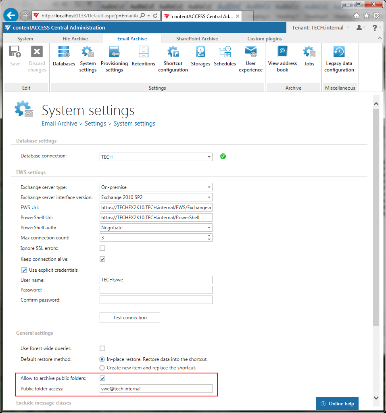Open browser Tools gear icon
Viewport: 386px width, 413px height.
[376, 15]
